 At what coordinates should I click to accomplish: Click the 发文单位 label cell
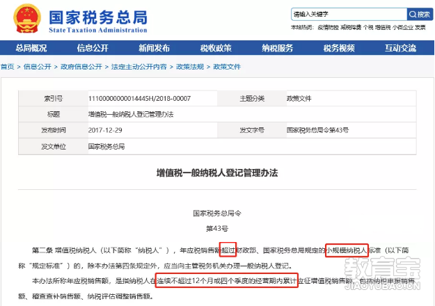(54, 146)
